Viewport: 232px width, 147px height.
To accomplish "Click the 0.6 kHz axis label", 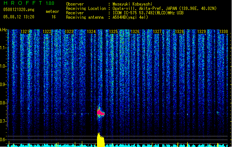I will (3, 140).
